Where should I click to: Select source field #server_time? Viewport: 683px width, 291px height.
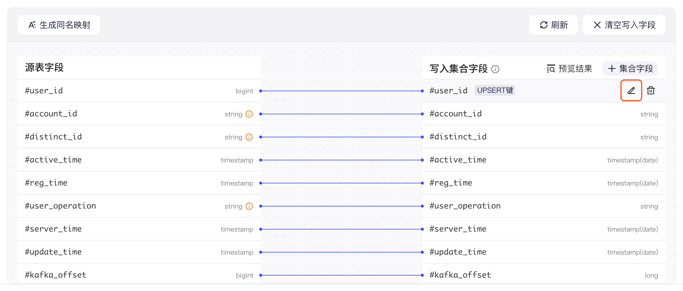coord(139,229)
